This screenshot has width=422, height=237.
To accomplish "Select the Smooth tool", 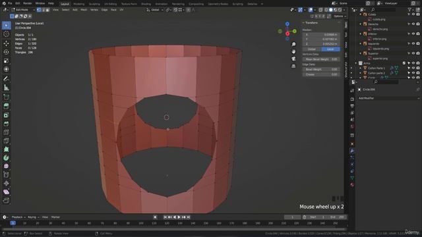I will [6, 167].
